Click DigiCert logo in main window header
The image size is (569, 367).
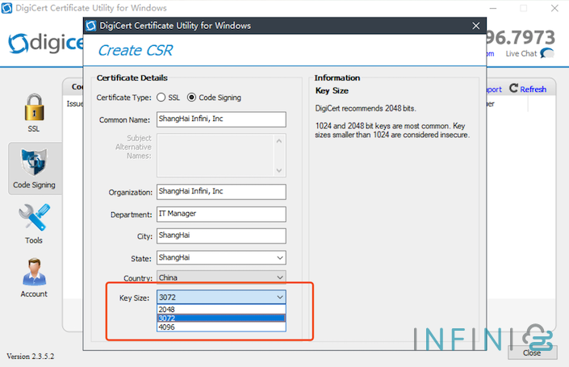click(x=46, y=43)
